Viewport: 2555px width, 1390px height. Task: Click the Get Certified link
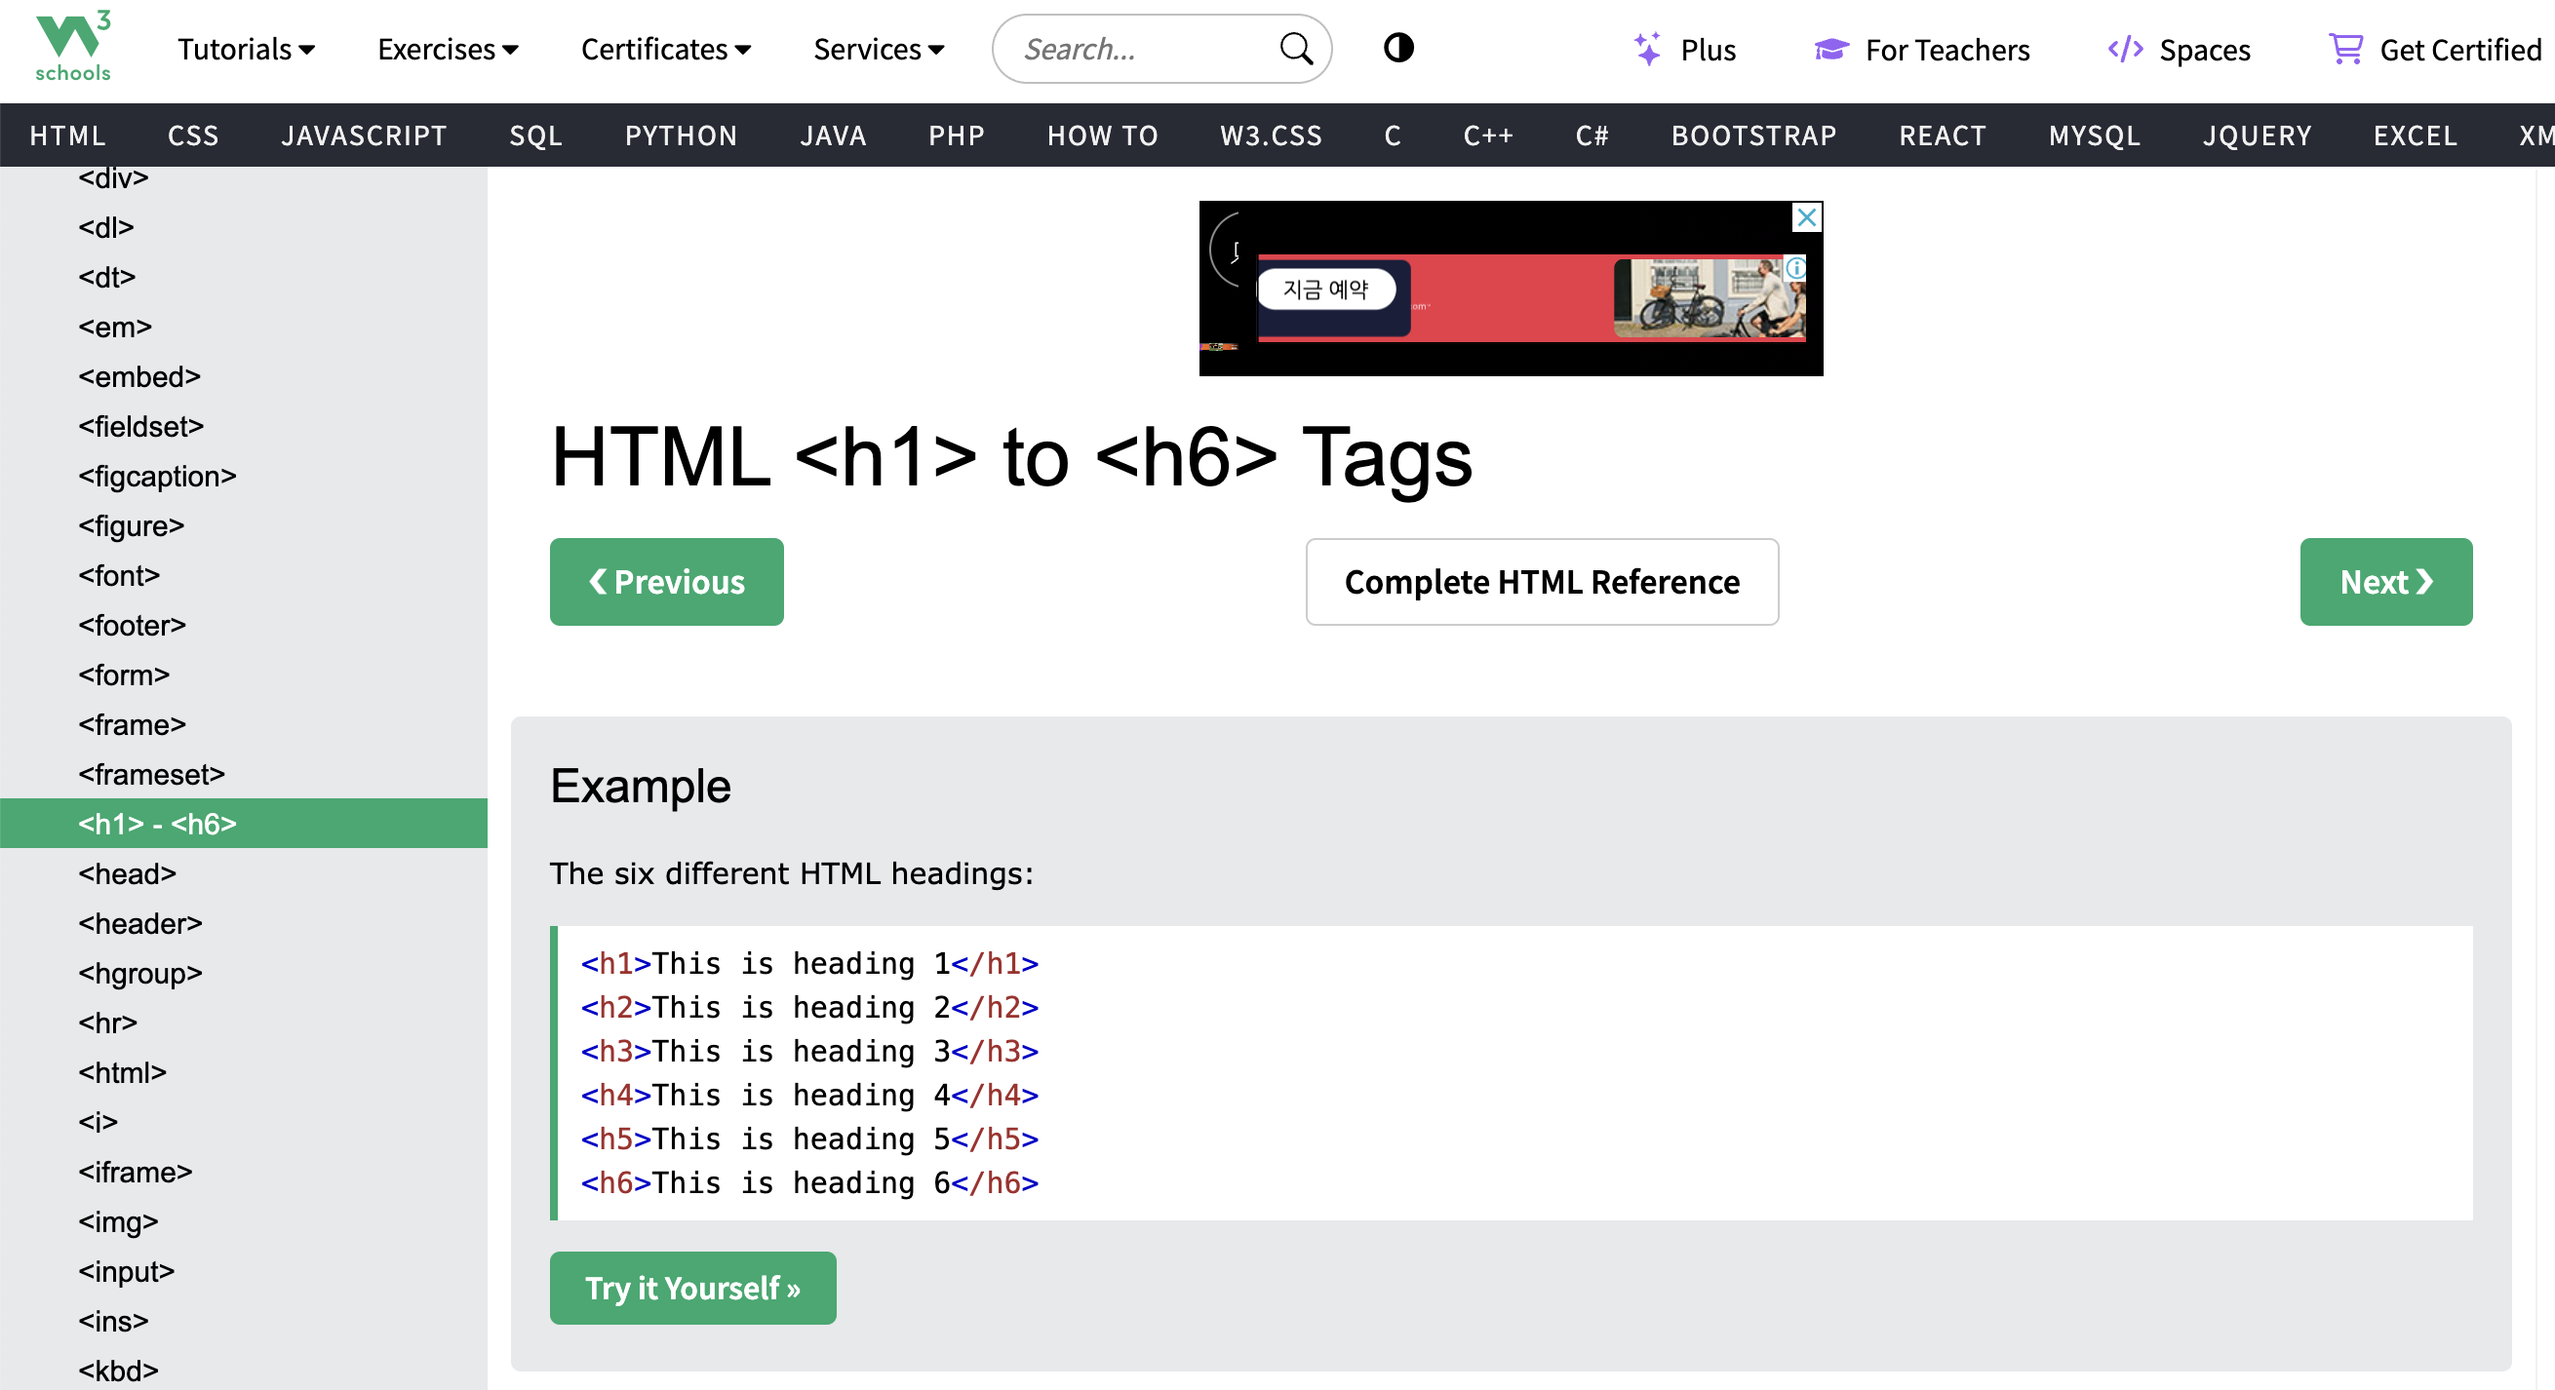pyautogui.click(x=2459, y=50)
